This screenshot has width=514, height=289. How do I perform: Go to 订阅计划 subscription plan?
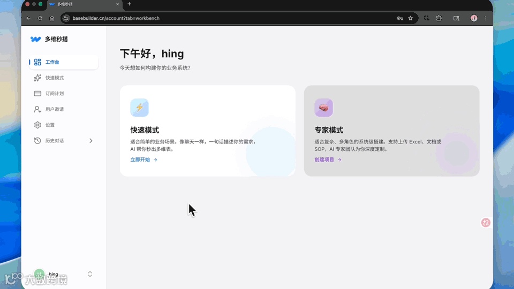click(64, 93)
